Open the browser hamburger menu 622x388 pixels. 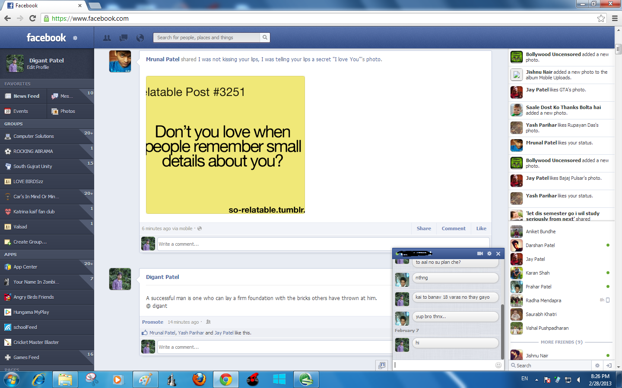click(x=615, y=19)
